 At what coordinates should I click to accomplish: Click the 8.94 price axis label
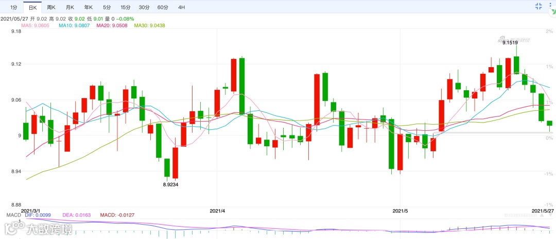click(16, 172)
